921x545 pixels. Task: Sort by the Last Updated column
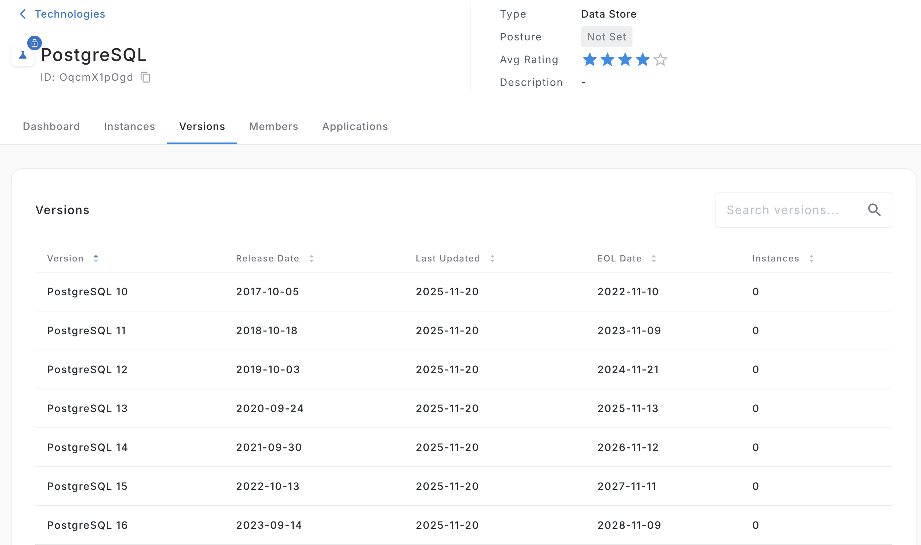492,259
